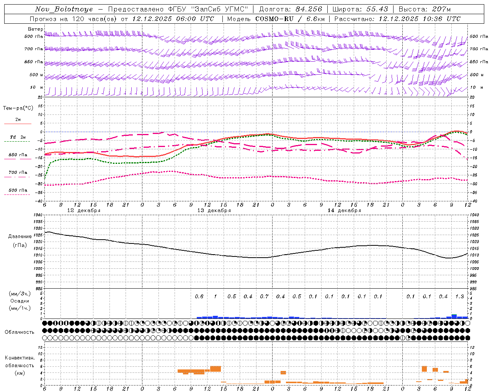490x392 pixels.
Task: Click the "12 декабря" date label
Action: tap(84, 211)
